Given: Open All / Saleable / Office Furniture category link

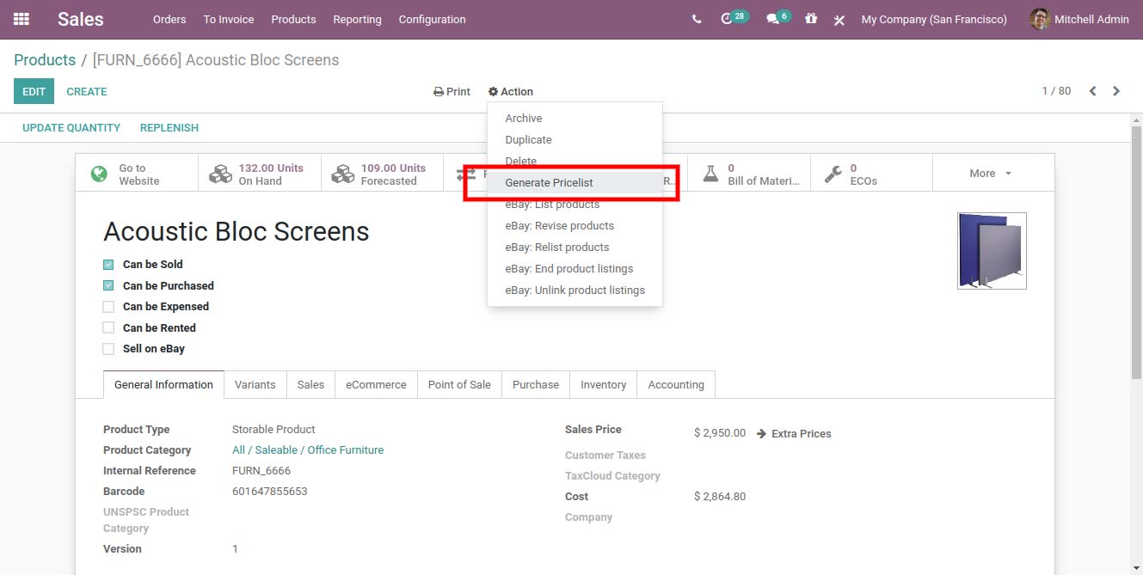Looking at the screenshot, I should (308, 450).
